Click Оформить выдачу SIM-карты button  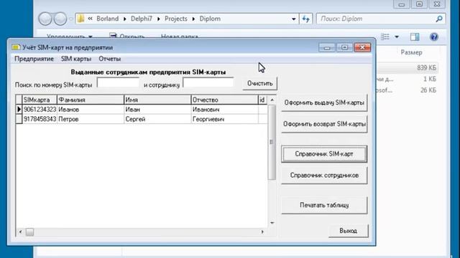click(324, 102)
